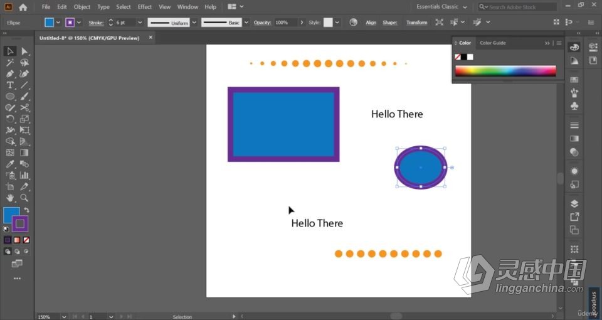Select the Lasso tool
Viewport: 602px width, 320px height.
coord(24,63)
